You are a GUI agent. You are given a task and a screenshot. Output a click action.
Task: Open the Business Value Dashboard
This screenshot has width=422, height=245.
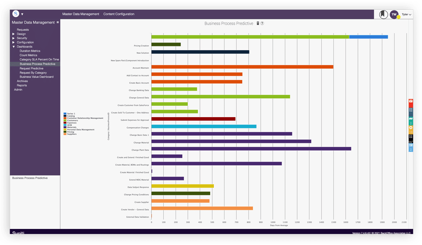(36, 77)
